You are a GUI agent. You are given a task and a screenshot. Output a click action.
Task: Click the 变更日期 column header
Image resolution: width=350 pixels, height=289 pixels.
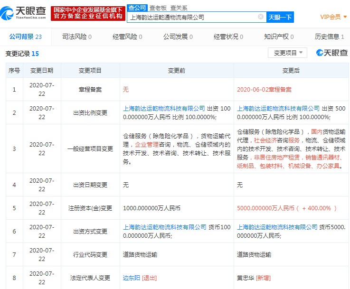tap(42, 70)
